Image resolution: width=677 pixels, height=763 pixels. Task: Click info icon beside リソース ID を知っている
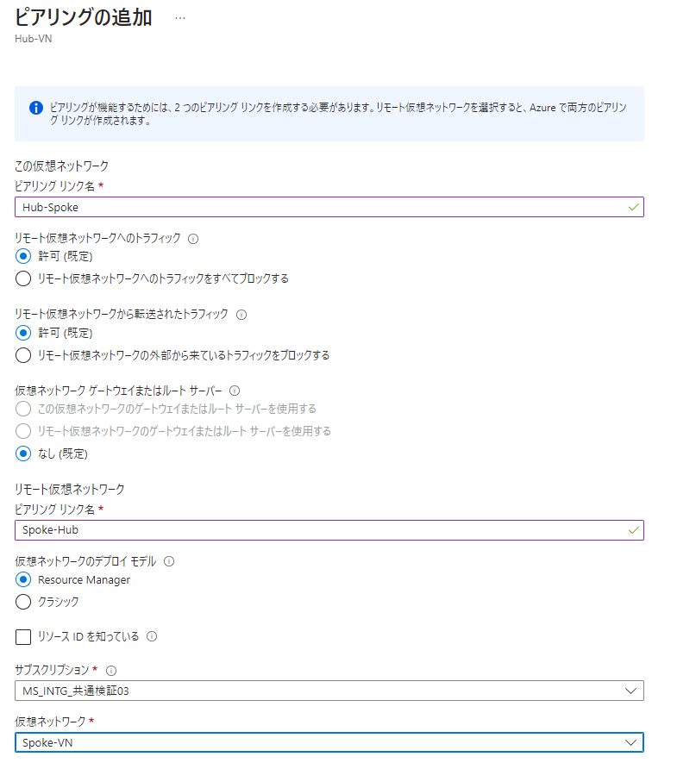click(x=152, y=637)
